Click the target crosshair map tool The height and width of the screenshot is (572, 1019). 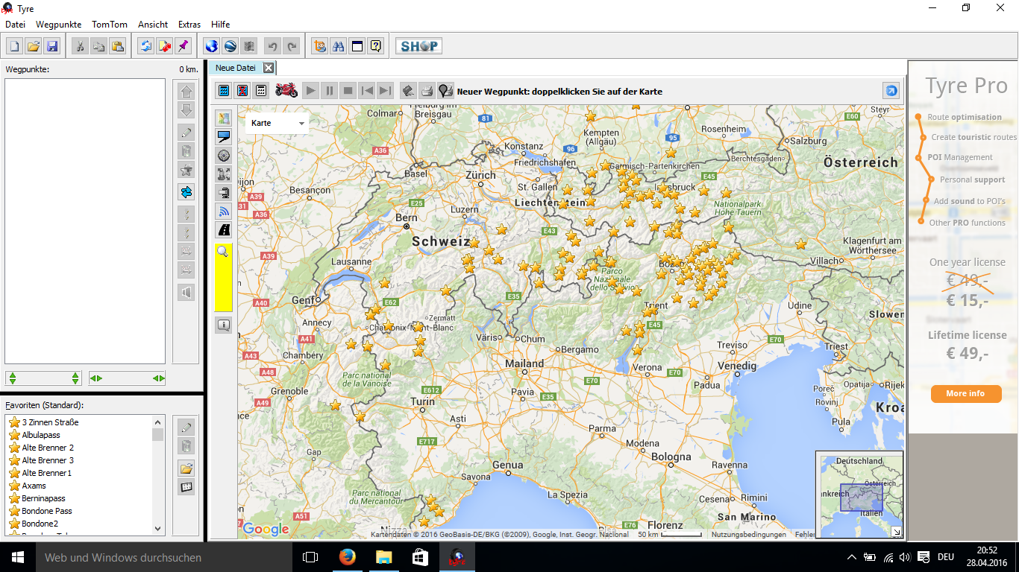(x=224, y=156)
